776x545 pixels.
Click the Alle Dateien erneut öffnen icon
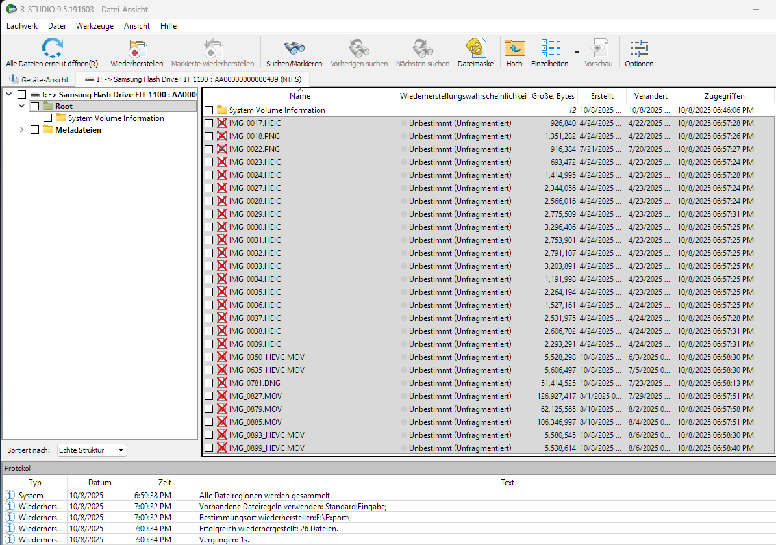(x=52, y=48)
